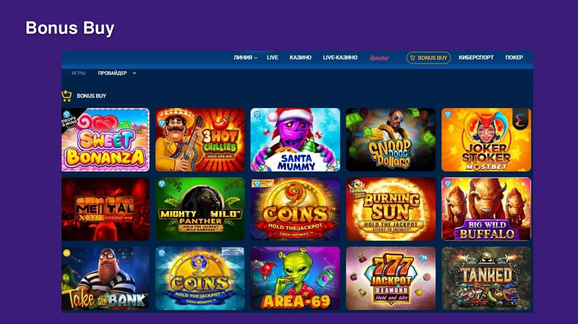Click the diamond badge on Santa Mummy
The width and height of the screenshot is (578, 324).
(257, 115)
